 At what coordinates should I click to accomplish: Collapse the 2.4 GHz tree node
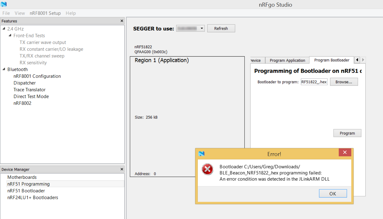[x=4, y=29]
